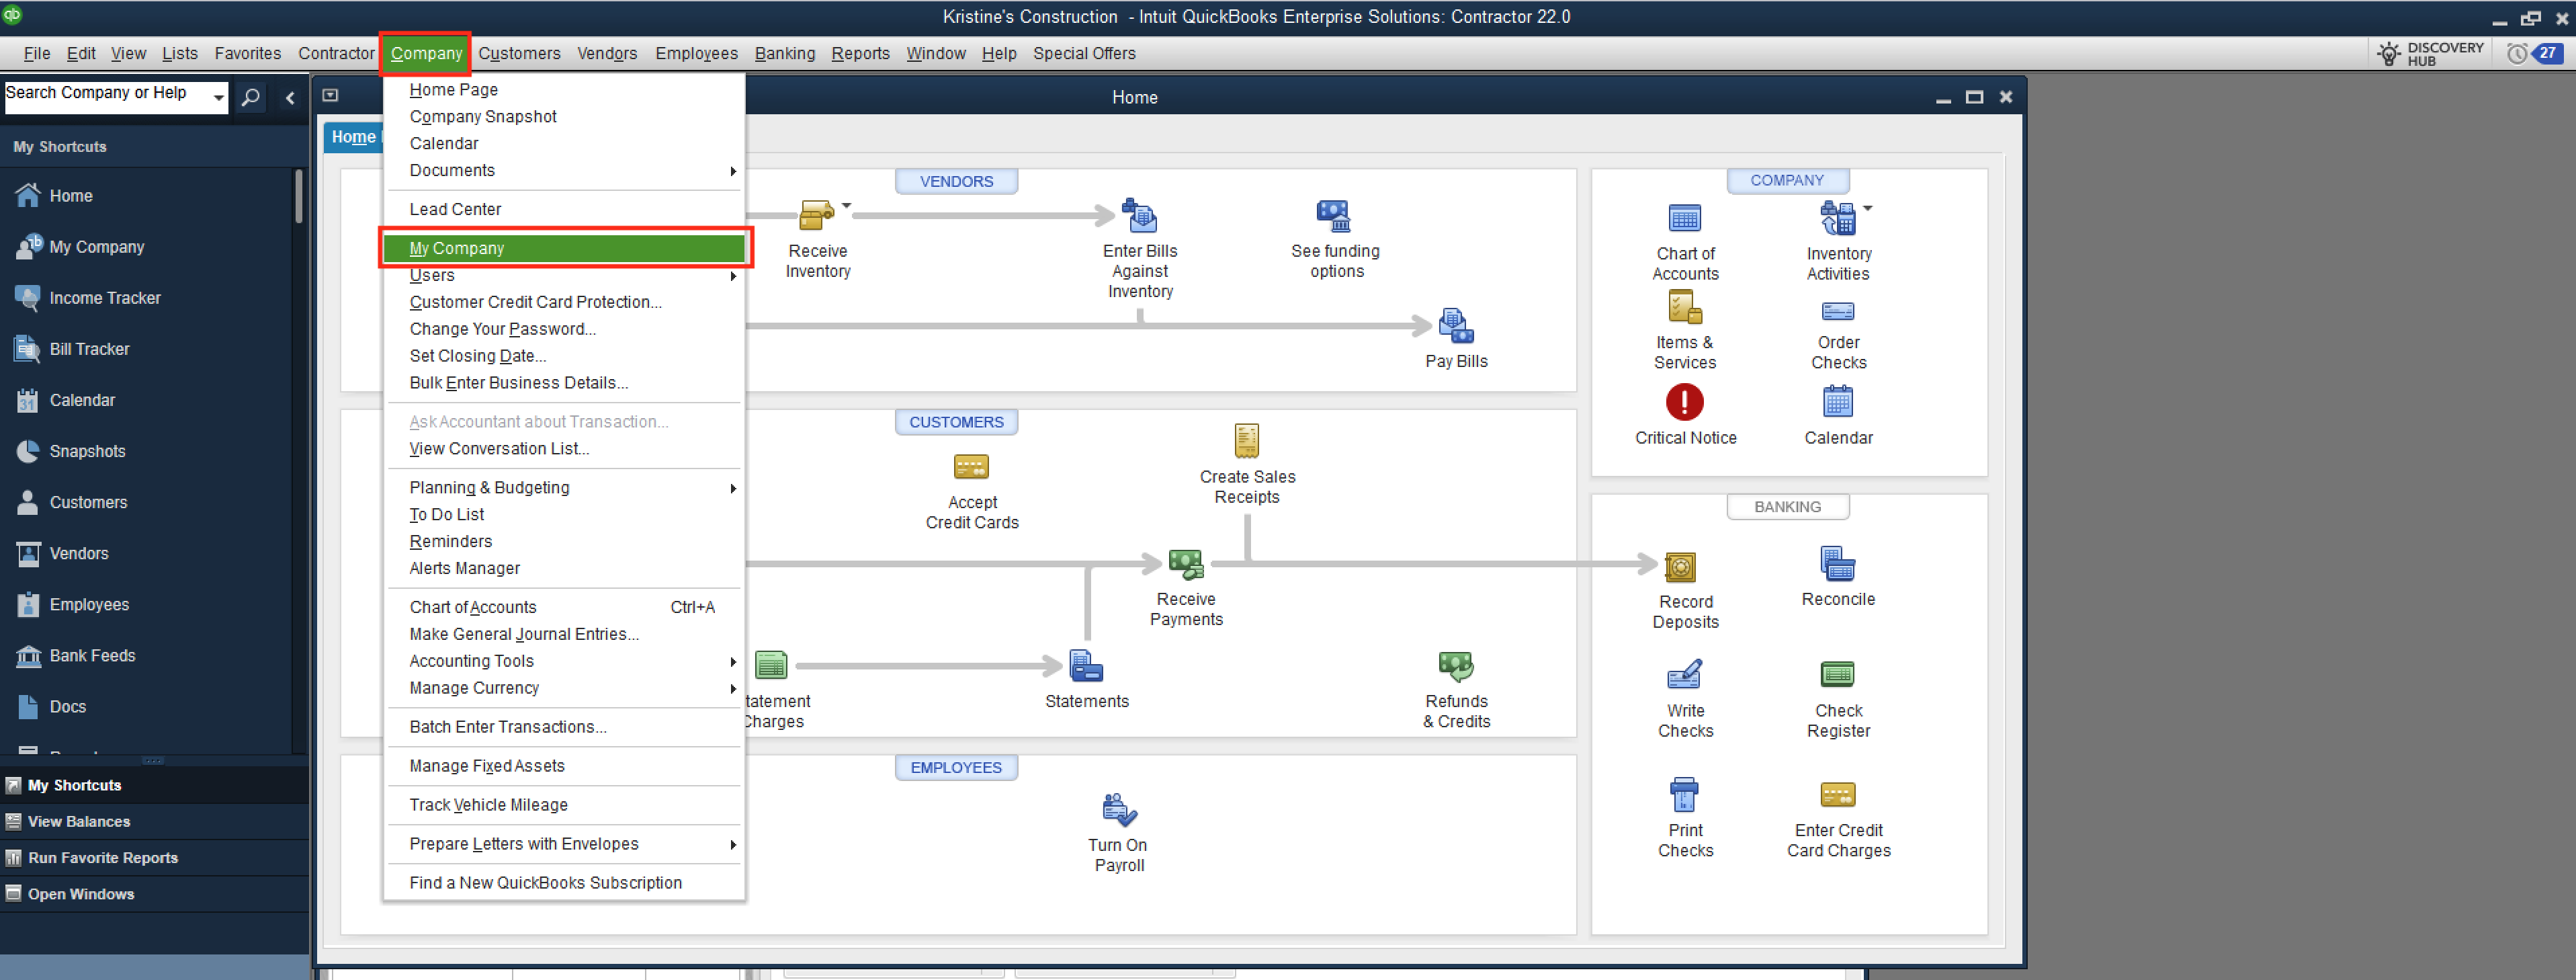Select My Company in the Company menu
The width and height of the screenshot is (2576, 980).
click(564, 248)
